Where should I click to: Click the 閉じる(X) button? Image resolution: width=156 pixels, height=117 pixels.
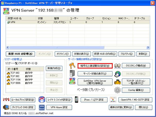144,108
